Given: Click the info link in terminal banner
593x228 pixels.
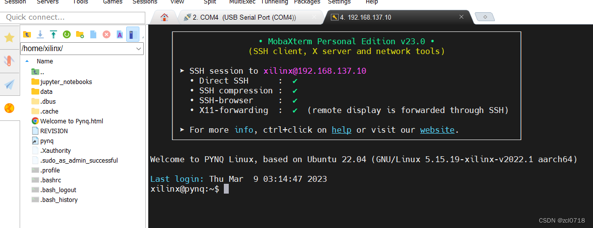Looking at the screenshot, I should click(244, 130).
